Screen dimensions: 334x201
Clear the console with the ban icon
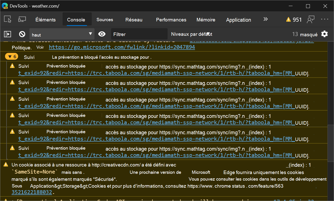[x=22, y=34]
